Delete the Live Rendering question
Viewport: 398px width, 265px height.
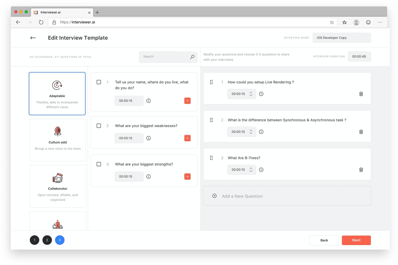tap(361, 94)
